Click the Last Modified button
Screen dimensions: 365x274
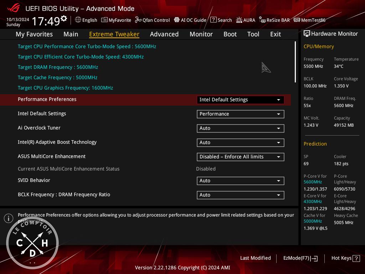point(255,258)
